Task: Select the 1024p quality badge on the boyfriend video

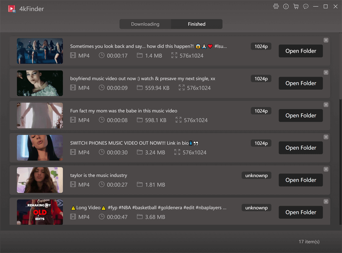Action: pos(261,78)
